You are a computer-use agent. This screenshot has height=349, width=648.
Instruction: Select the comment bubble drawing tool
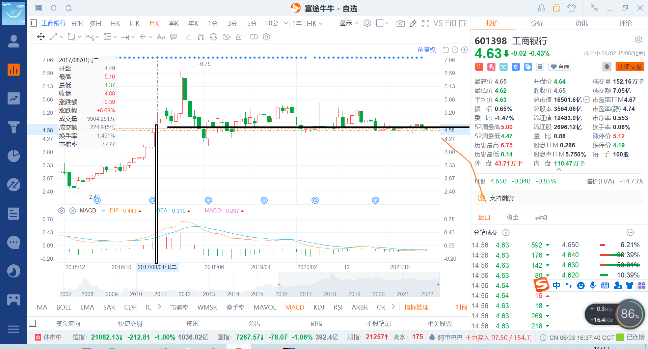(x=173, y=37)
